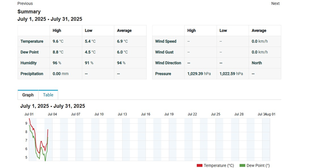Click the Precipitation value 0.00 mm
Image resolution: width=315 pixels, height=168 pixels.
(x=60, y=74)
